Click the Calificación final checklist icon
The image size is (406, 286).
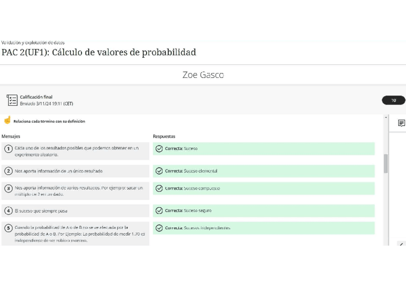coord(12,100)
